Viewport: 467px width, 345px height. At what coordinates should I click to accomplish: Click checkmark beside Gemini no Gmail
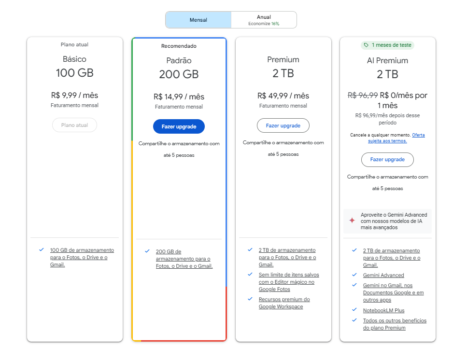pyautogui.click(x=354, y=285)
